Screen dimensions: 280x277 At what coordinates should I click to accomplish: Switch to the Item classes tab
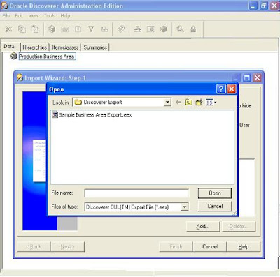65,47
